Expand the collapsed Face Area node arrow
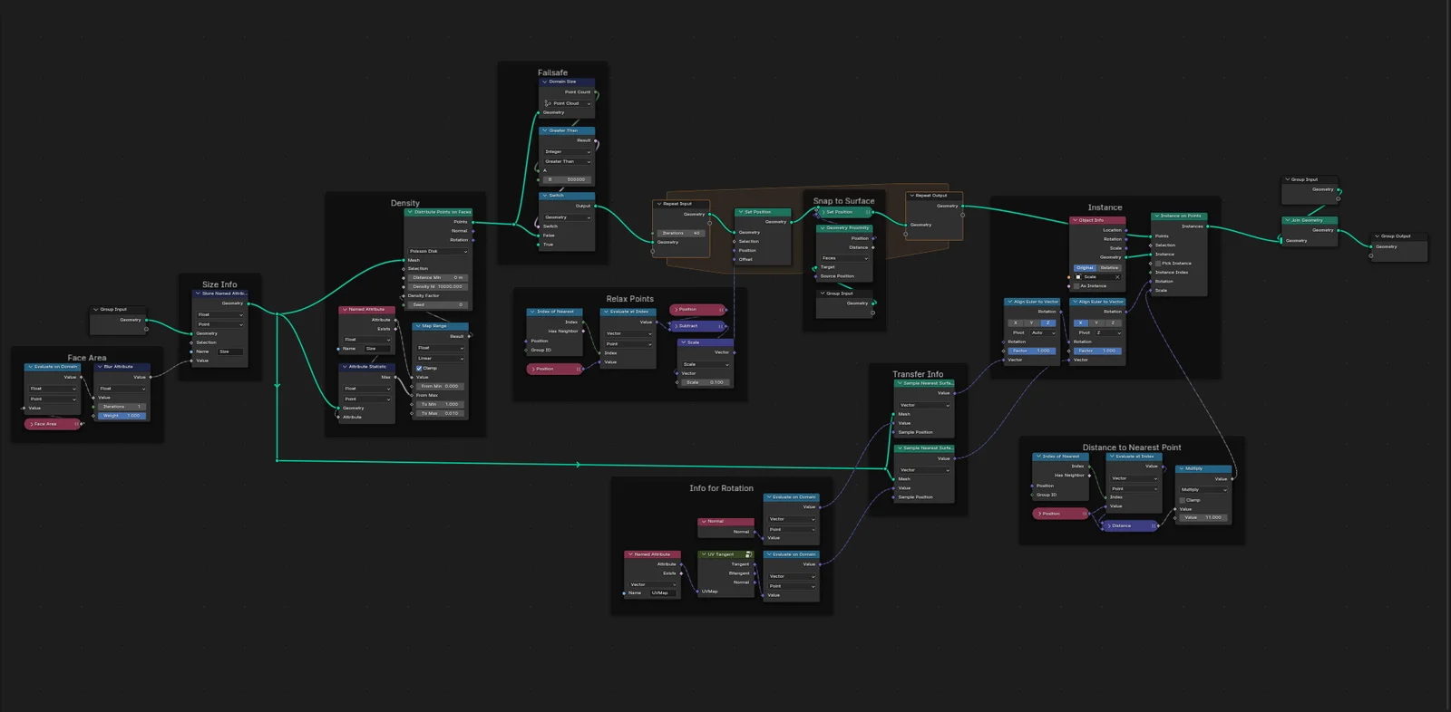This screenshot has width=1451, height=712. pyautogui.click(x=32, y=424)
